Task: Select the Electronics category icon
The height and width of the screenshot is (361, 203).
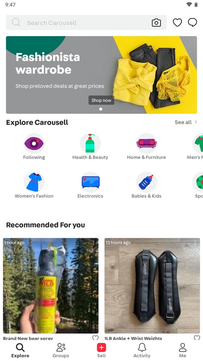Action: click(x=90, y=182)
